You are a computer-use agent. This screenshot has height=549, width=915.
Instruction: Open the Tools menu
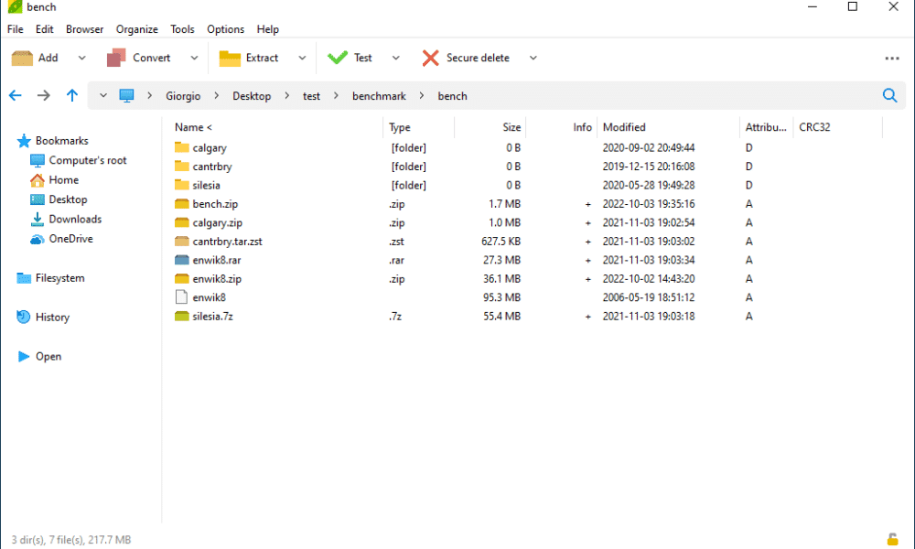[x=182, y=29]
